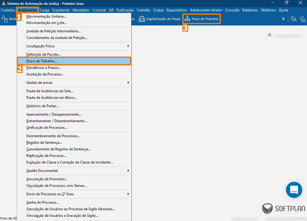Screen dimensions: 307x221
Task: Choose Entranhamento / Desentranhamento entry
Action: point(74,121)
